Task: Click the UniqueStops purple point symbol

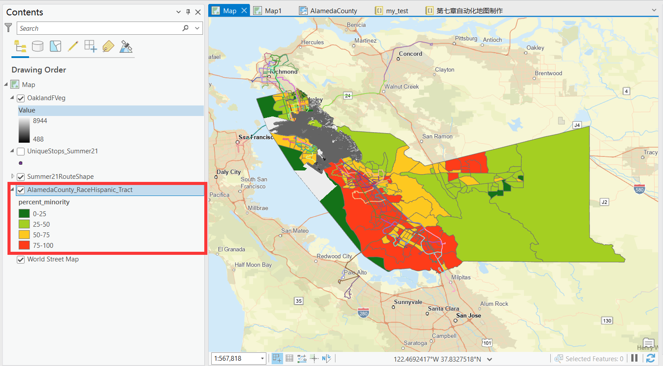Action: click(21, 163)
